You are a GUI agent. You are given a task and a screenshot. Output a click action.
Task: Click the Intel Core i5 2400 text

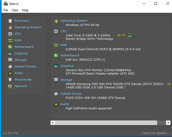click(x=88, y=35)
